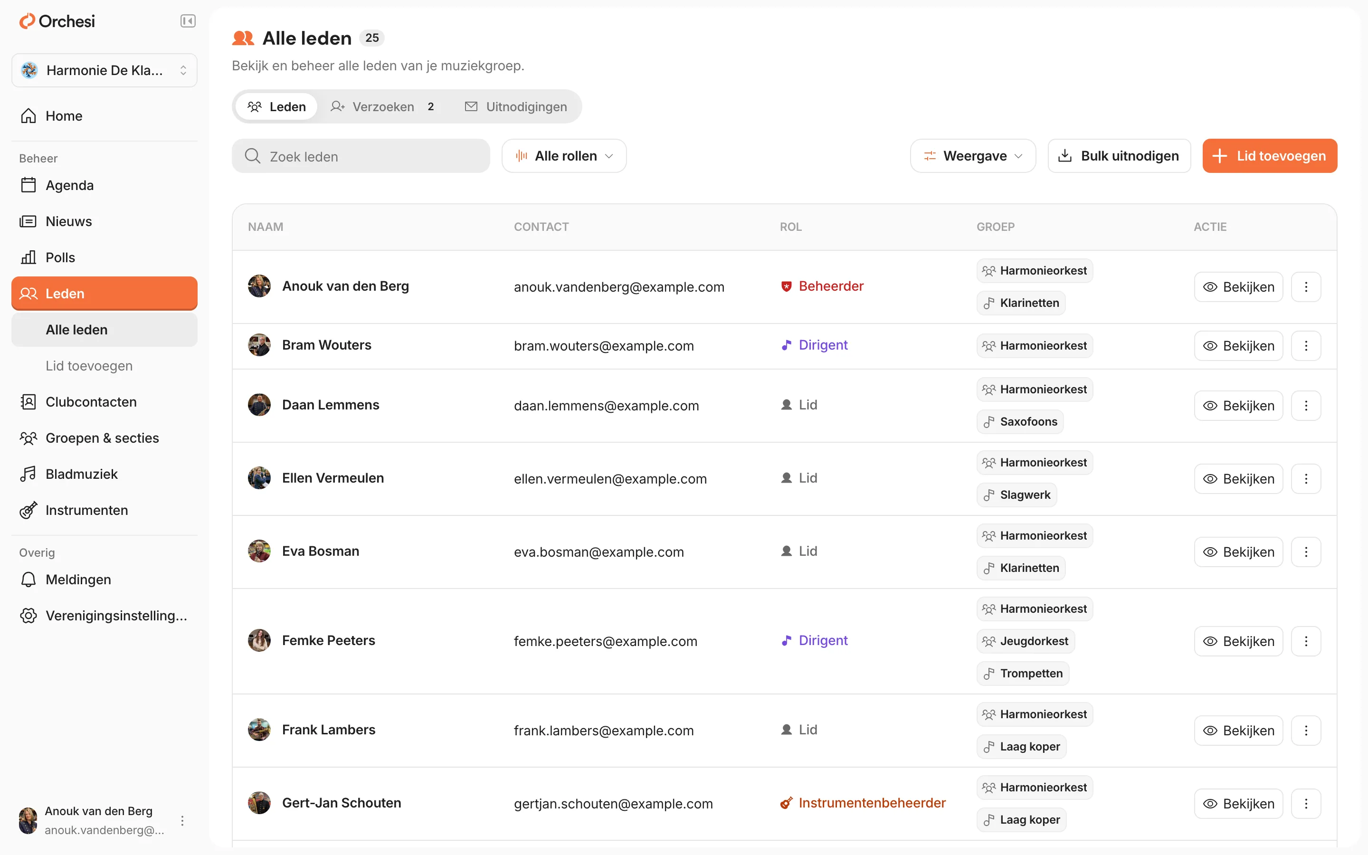
Task: Click Laag koper tag in Frank Lambers row
Action: coord(1021,746)
